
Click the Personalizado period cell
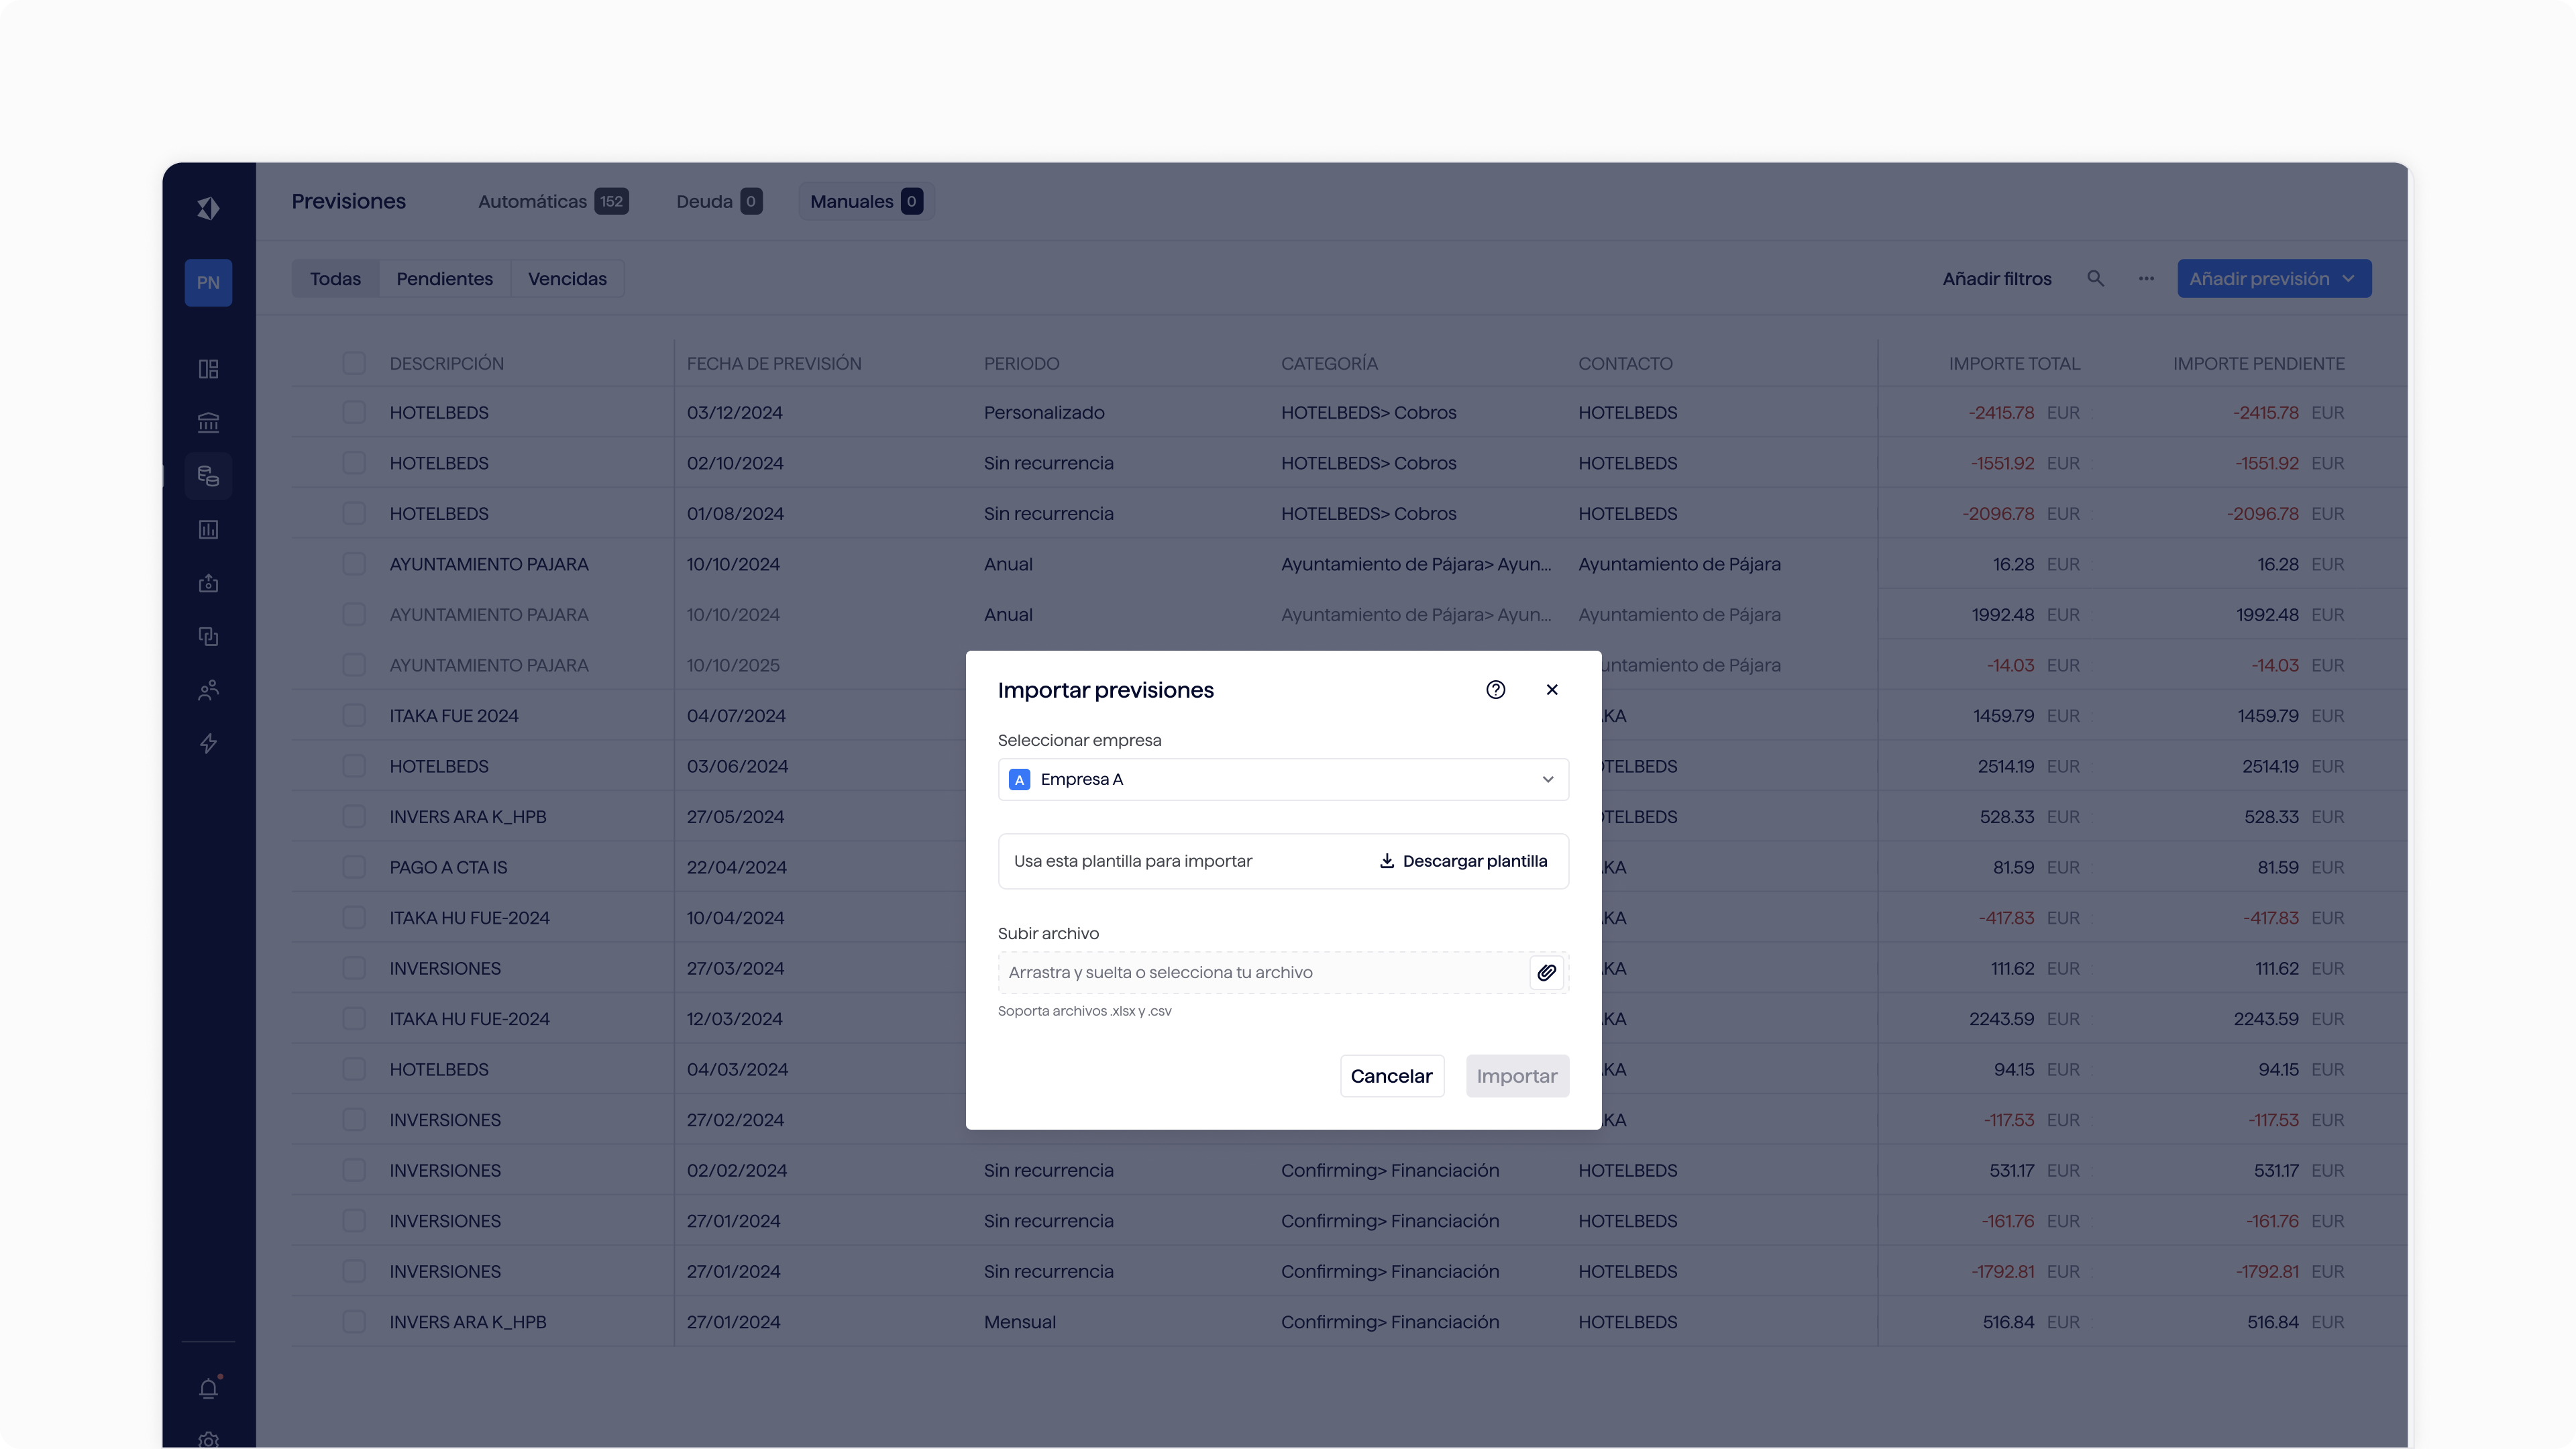tap(1044, 413)
